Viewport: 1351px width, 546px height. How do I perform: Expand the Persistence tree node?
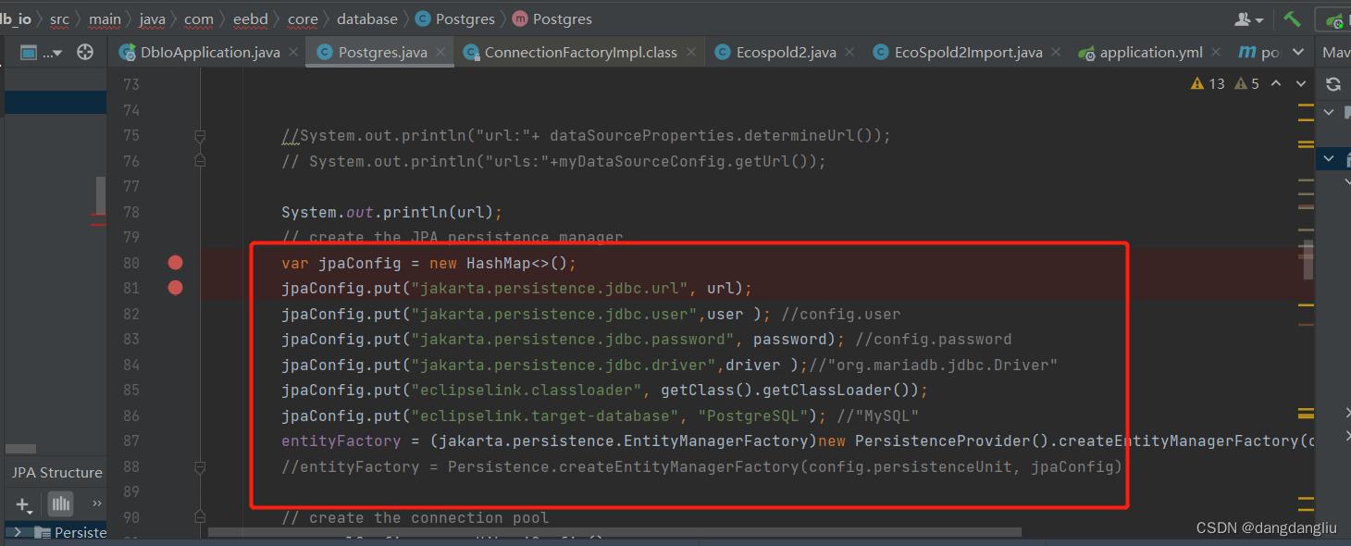[18, 532]
